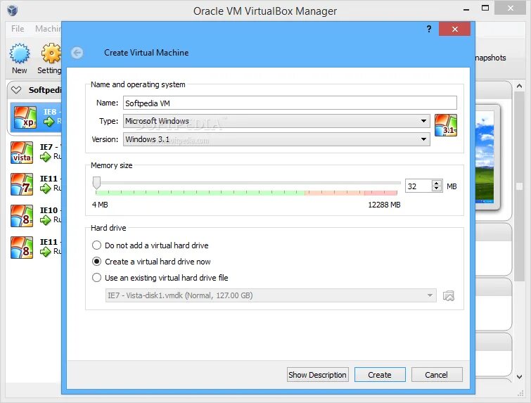Click the Softpedia group header text
The height and width of the screenshot is (403, 531).
point(45,90)
